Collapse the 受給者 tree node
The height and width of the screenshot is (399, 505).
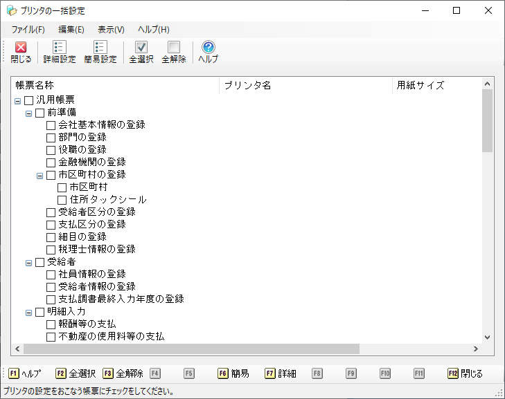29,263
